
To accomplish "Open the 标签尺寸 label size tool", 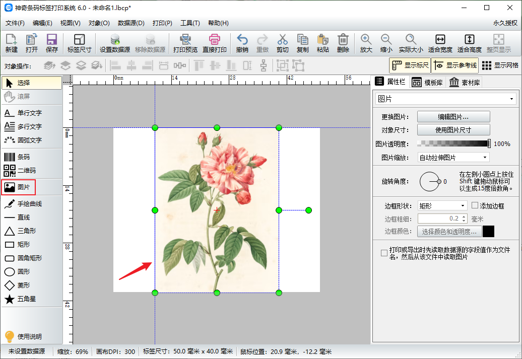I will pos(79,43).
